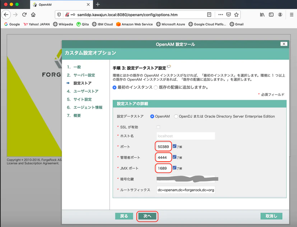Click the address bar URL field

point(127,15)
